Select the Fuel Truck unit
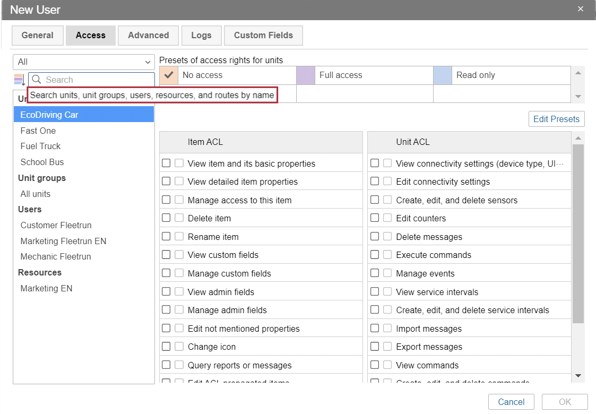Viewport: 596px width, 414px height. pyautogui.click(x=40, y=146)
